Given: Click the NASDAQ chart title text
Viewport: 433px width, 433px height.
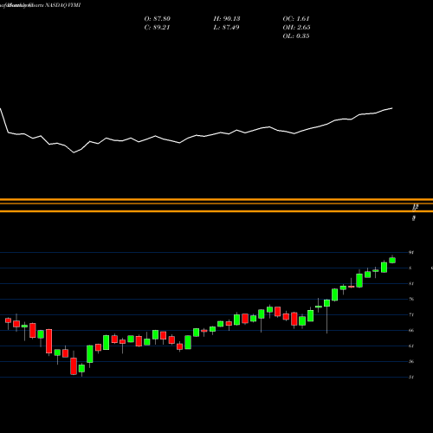Looking at the screenshot, I should (x=62, y=5).
